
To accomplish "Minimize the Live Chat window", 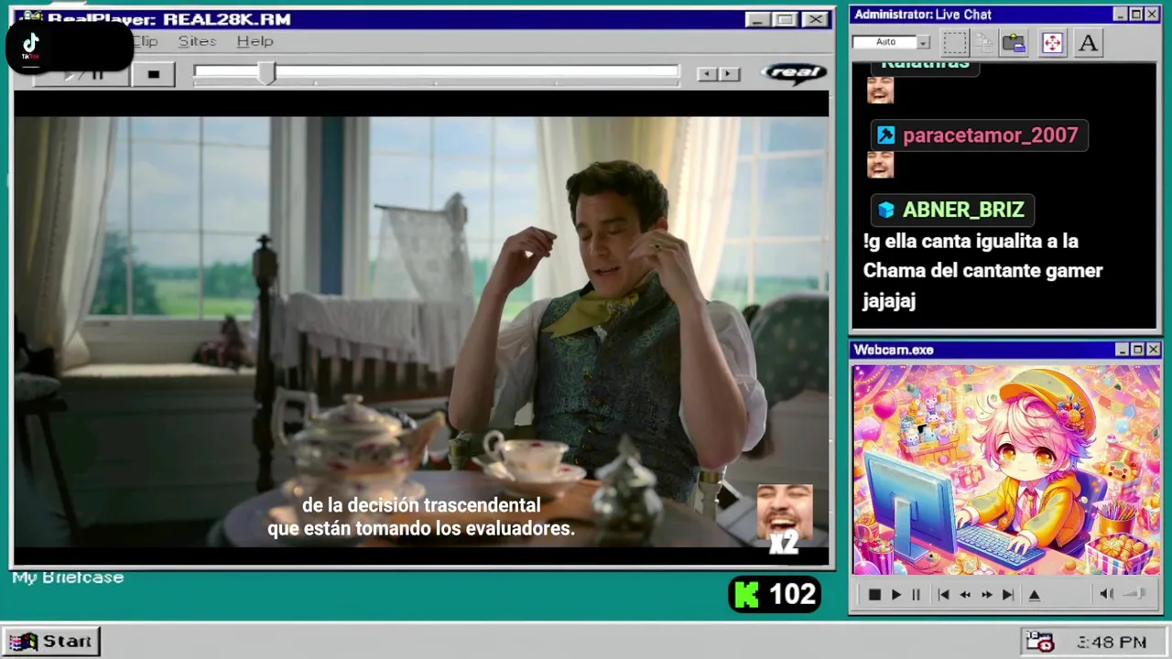I will click(x=1121, y=14).
